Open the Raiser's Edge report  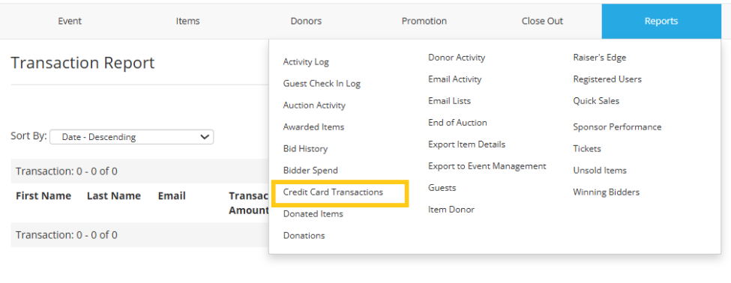(x=600, y=58)
